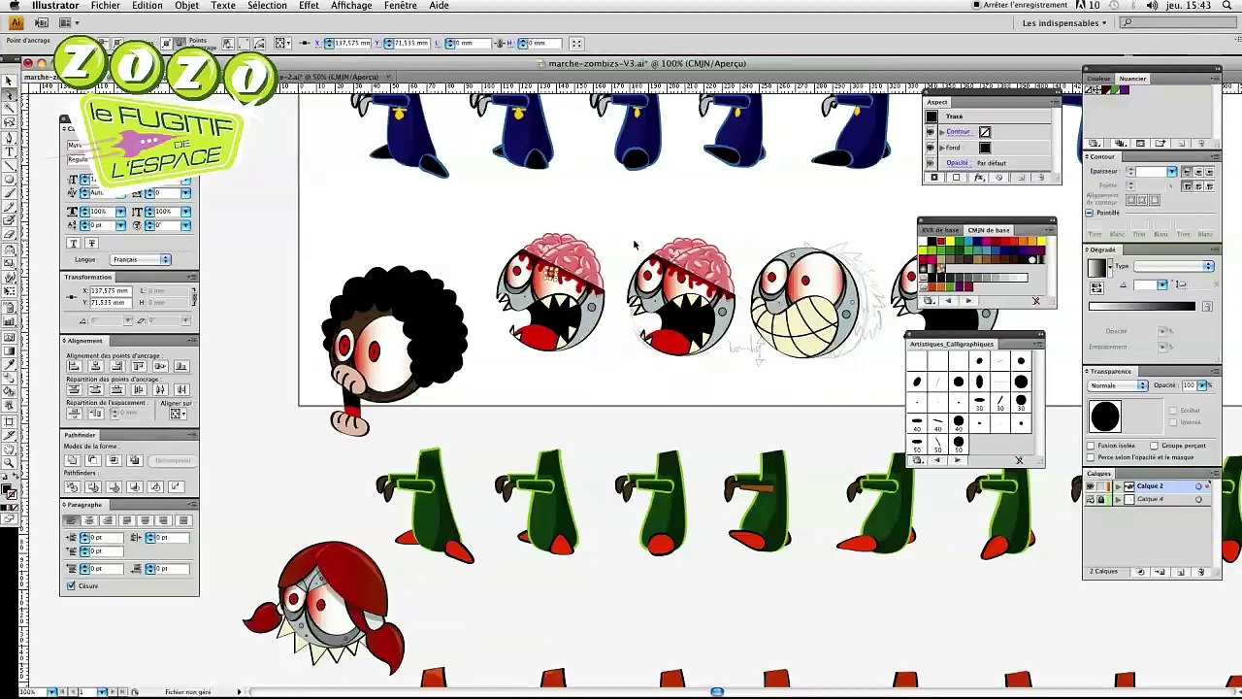Viewport: 1242px width, 699px height.
Task: Toggle visibility eye of Calque 2 layer
Action: point(1091,486)
